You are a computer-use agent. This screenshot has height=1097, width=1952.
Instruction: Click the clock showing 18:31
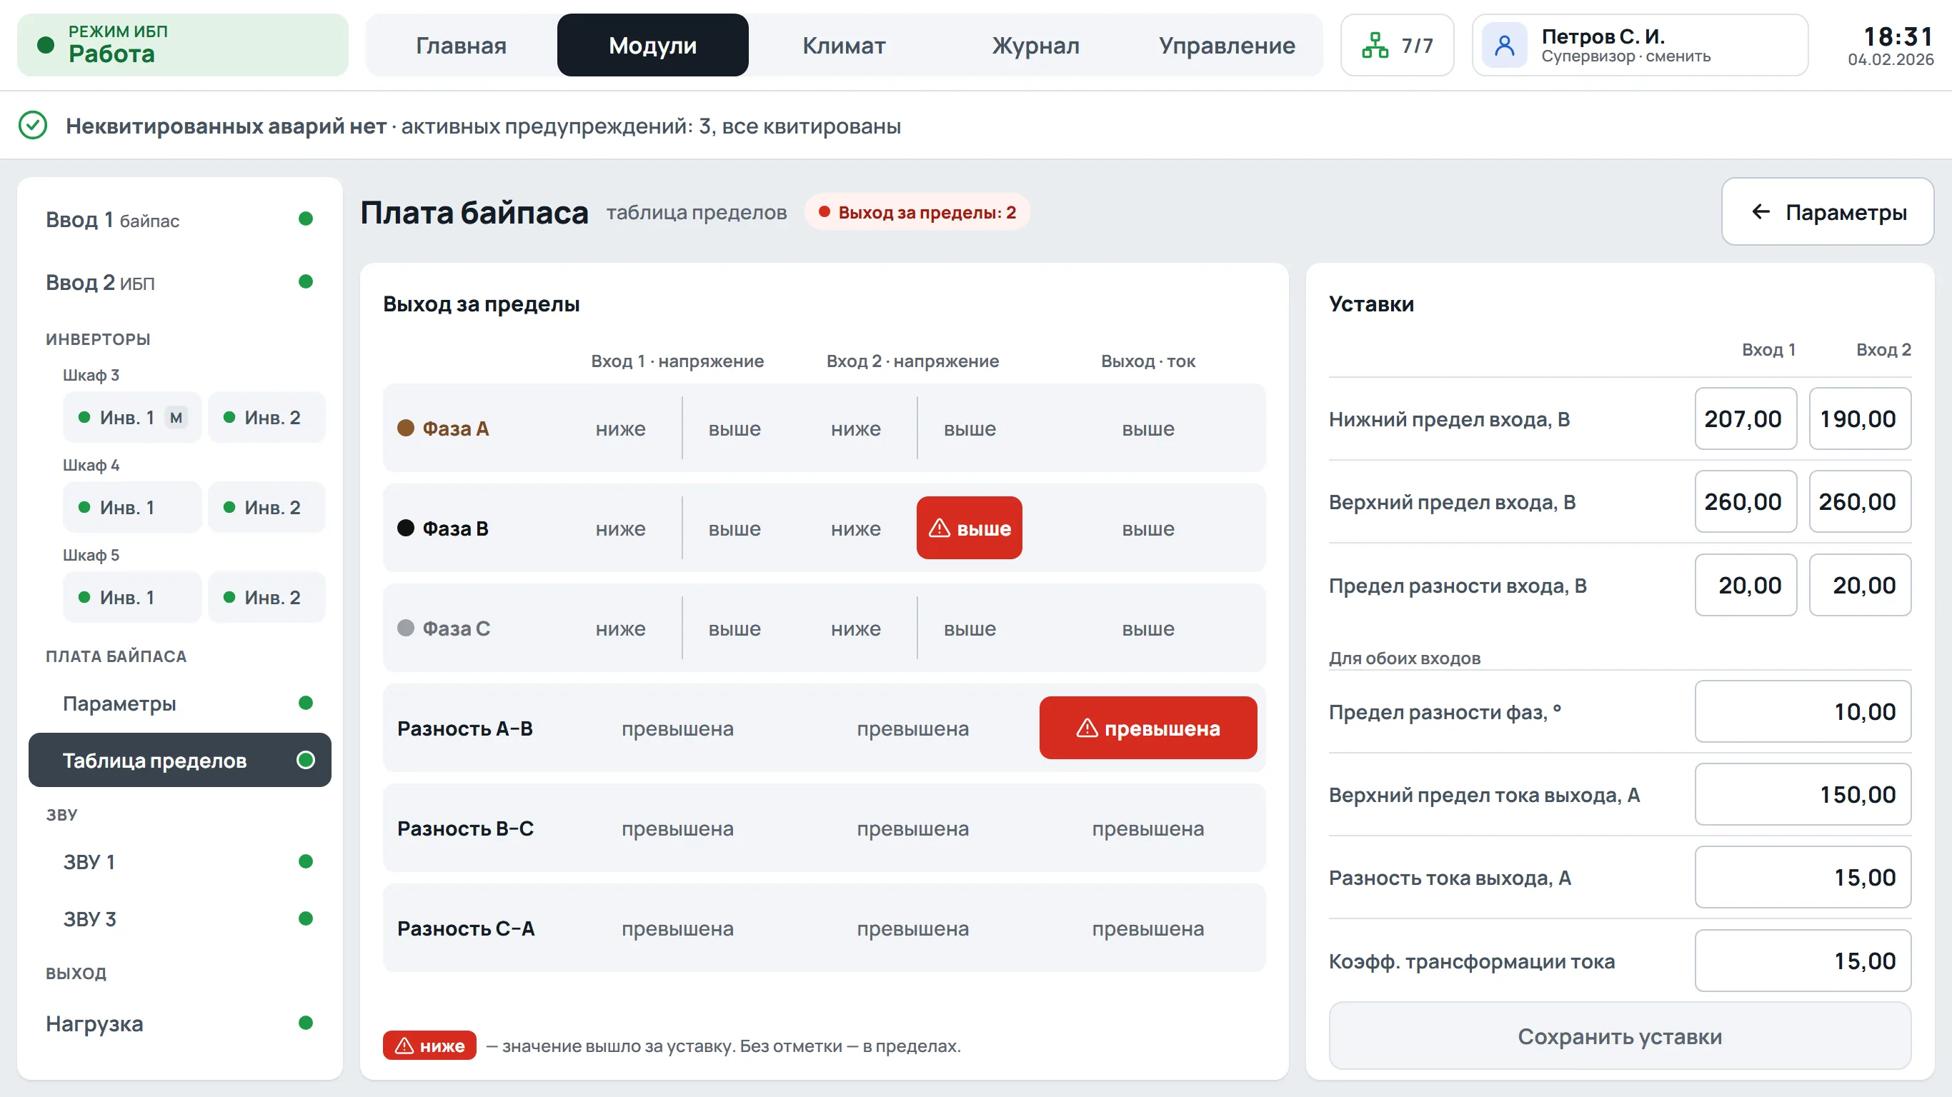(1898, 36)
